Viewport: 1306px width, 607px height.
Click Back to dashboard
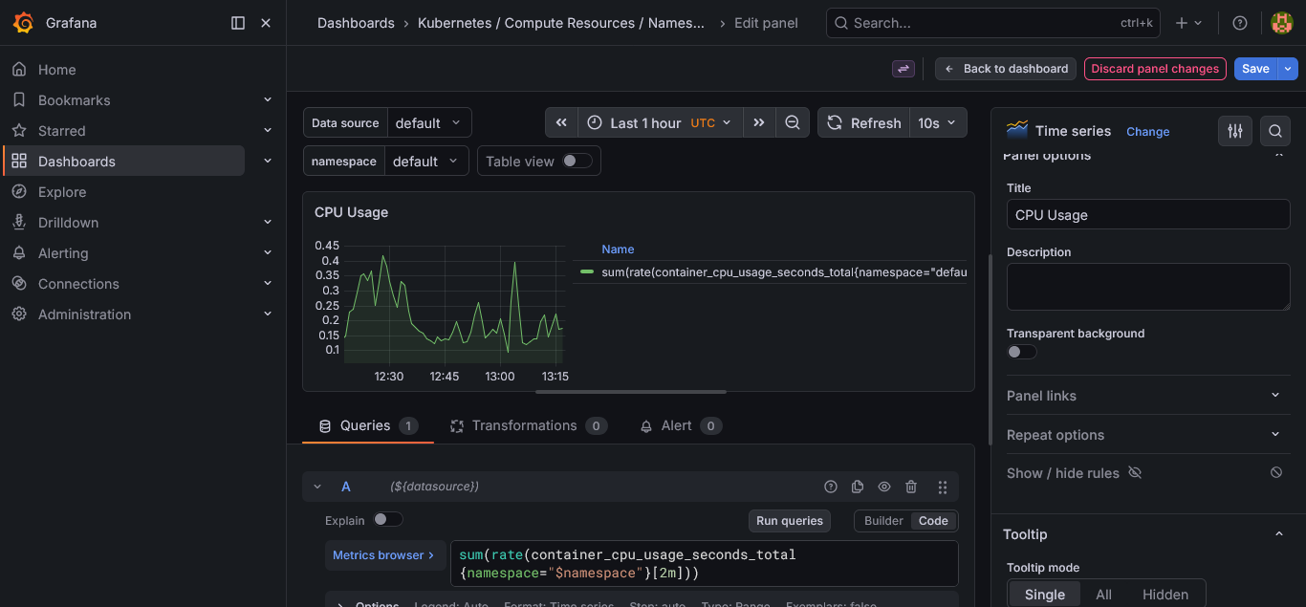1006,69
